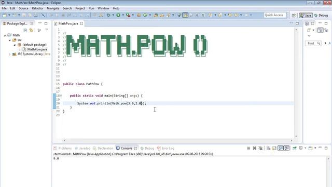The width and height of the screenshot is (332, 187).
Task: Close the MathPow.java editor tab
Action: tap(81, 23)
